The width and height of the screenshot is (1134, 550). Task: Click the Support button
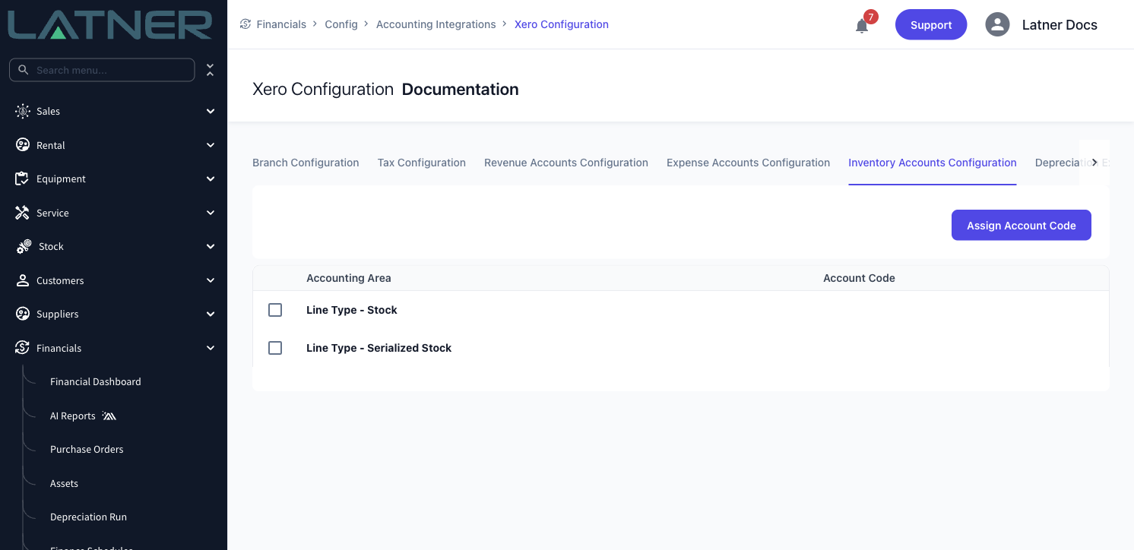pos(931,24)
